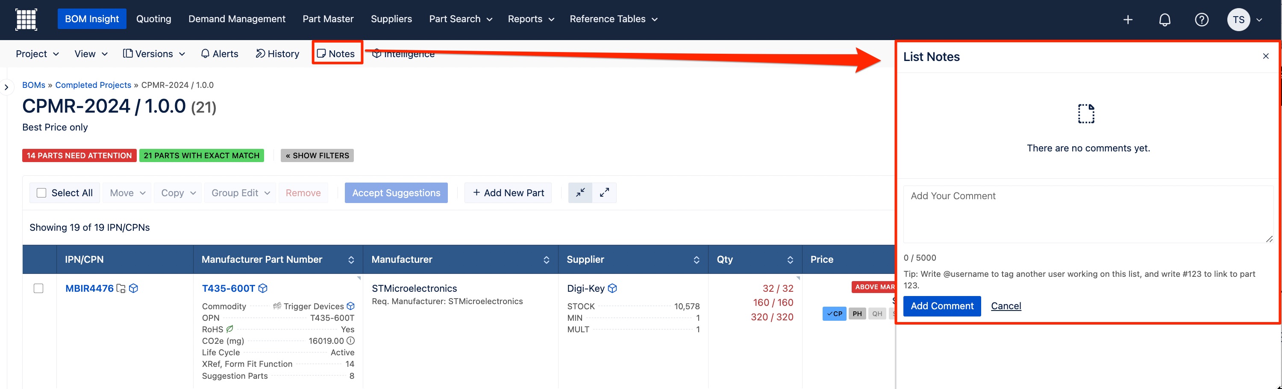
Task: Check the MBIR4476 row checkbox
Action: click(x=38, y=288)
